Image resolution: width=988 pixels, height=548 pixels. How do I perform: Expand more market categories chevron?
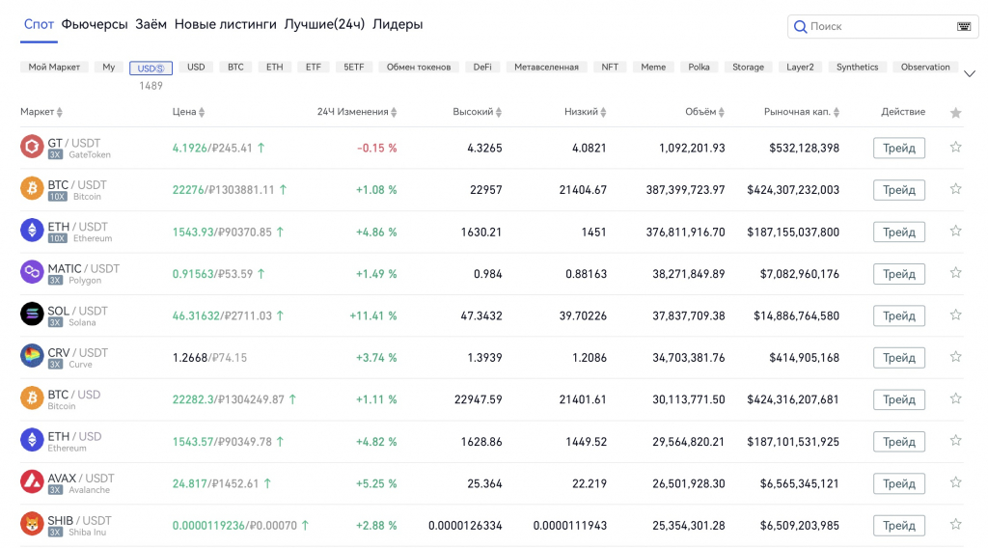(x=970, y=73)
